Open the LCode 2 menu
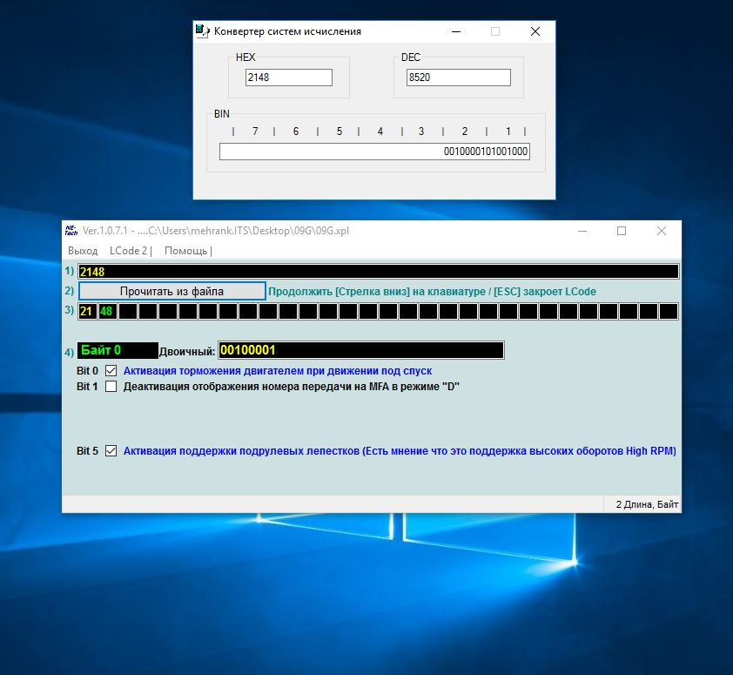 tap(131, 251)
